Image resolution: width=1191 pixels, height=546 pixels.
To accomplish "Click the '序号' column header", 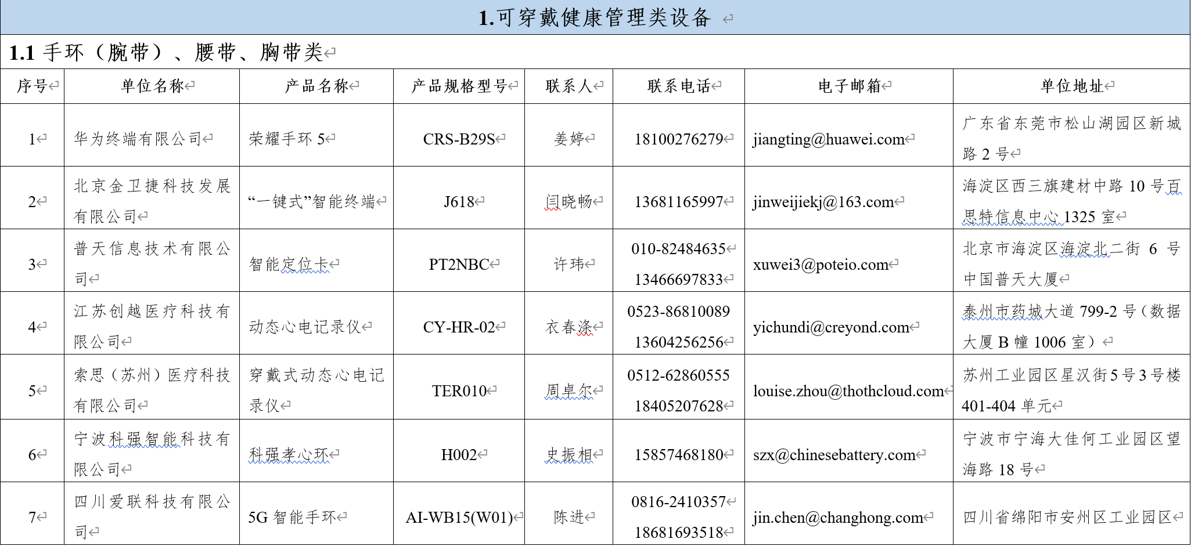I will coord(32,86).
